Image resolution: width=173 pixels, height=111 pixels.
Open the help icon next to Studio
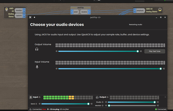103,102
